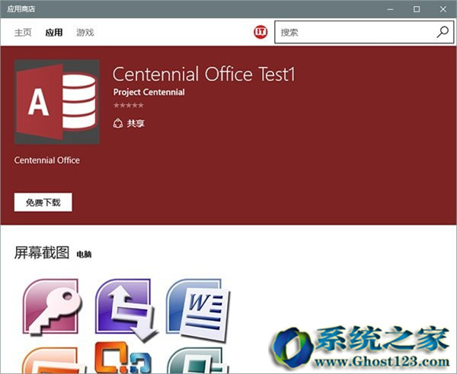The image size is (457, 374).
Task: Click the five-star rating row
Action: 129,105
